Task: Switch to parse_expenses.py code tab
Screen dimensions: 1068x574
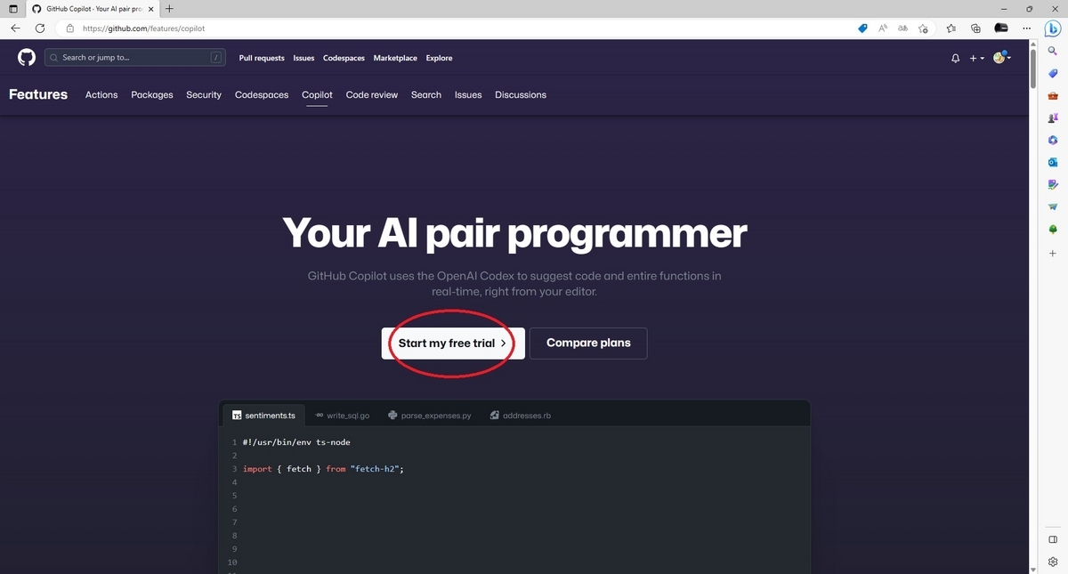Action: tap(430, 416)
